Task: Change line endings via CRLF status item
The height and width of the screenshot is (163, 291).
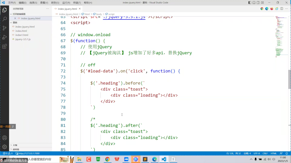Action: click(x=265, y=153)
